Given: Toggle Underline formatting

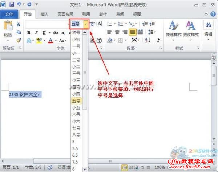Looking at the screenshot, I should tap(44, 33).
